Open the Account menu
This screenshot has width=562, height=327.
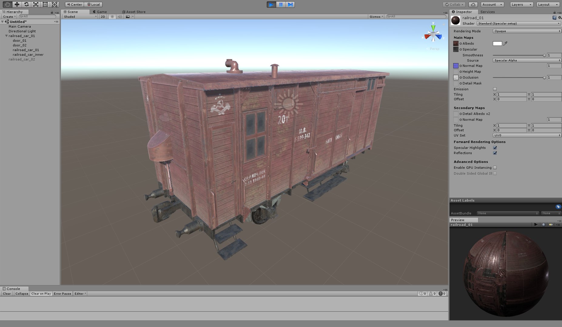[492, 5]
